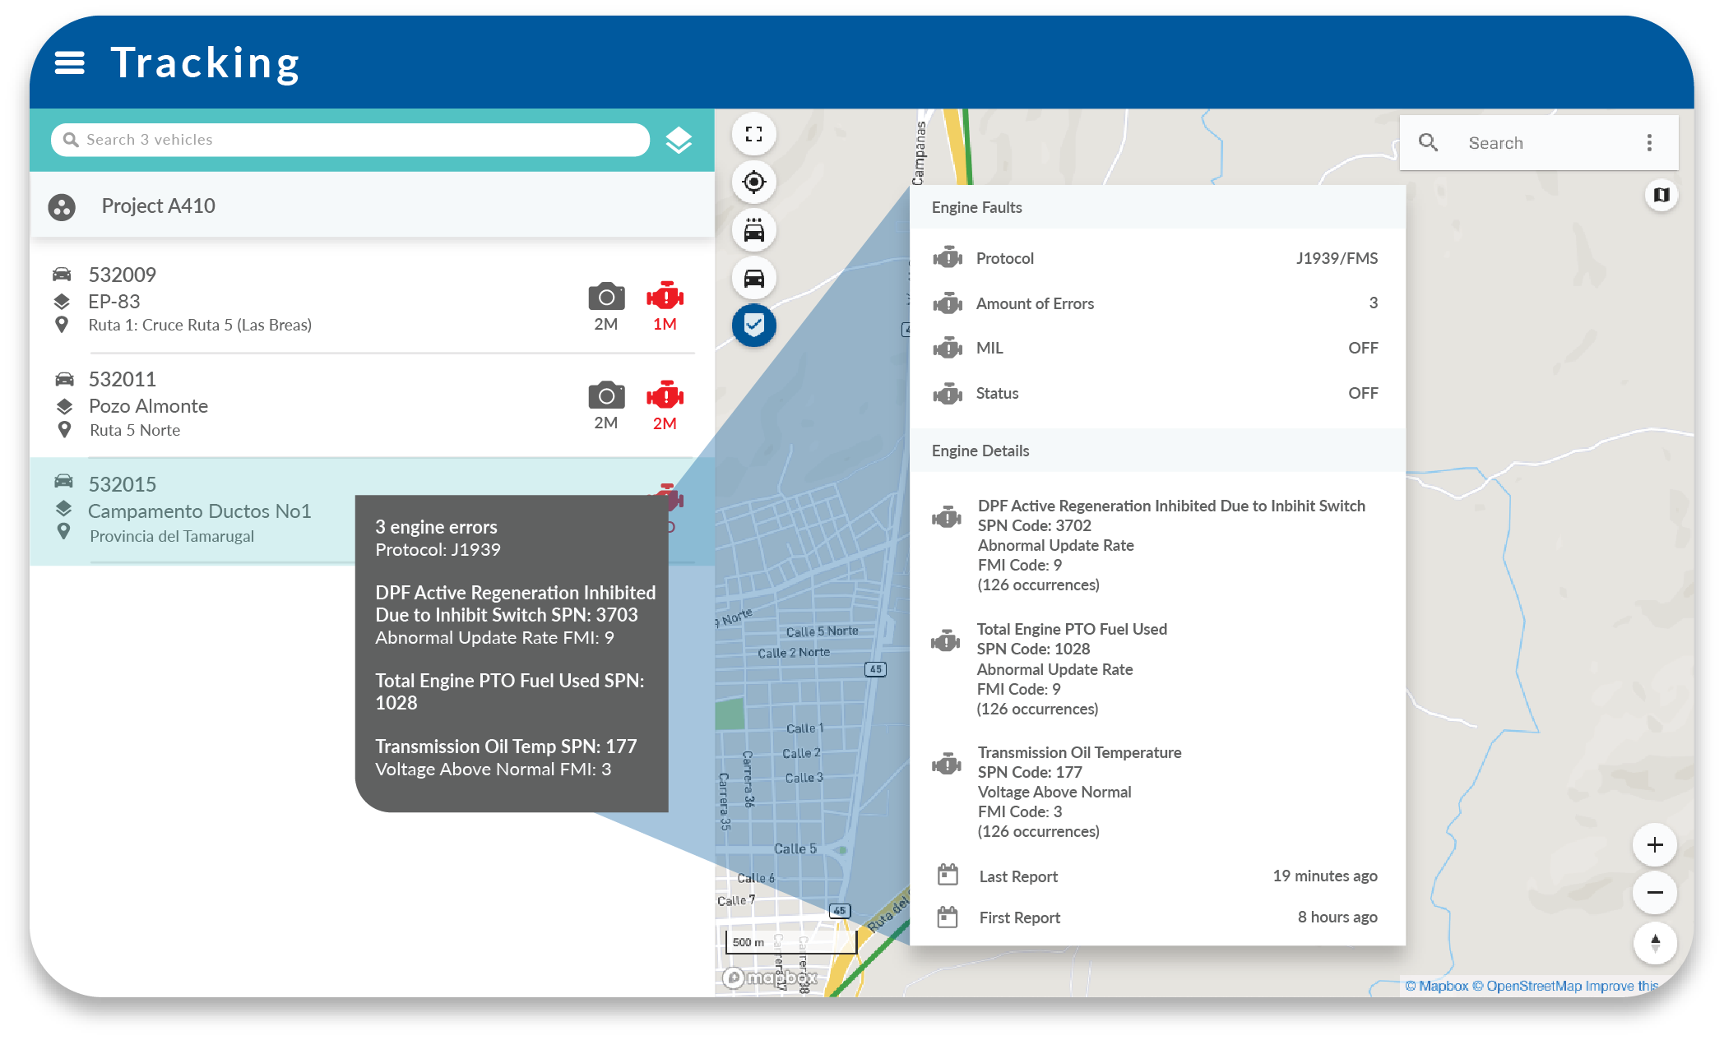Click the locate/crosshair map button
This screenshot has width=1724, height=1040.
point(753,182)
